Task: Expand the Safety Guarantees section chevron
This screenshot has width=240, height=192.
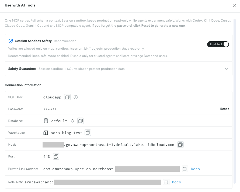Action: [x=226, y=69]
